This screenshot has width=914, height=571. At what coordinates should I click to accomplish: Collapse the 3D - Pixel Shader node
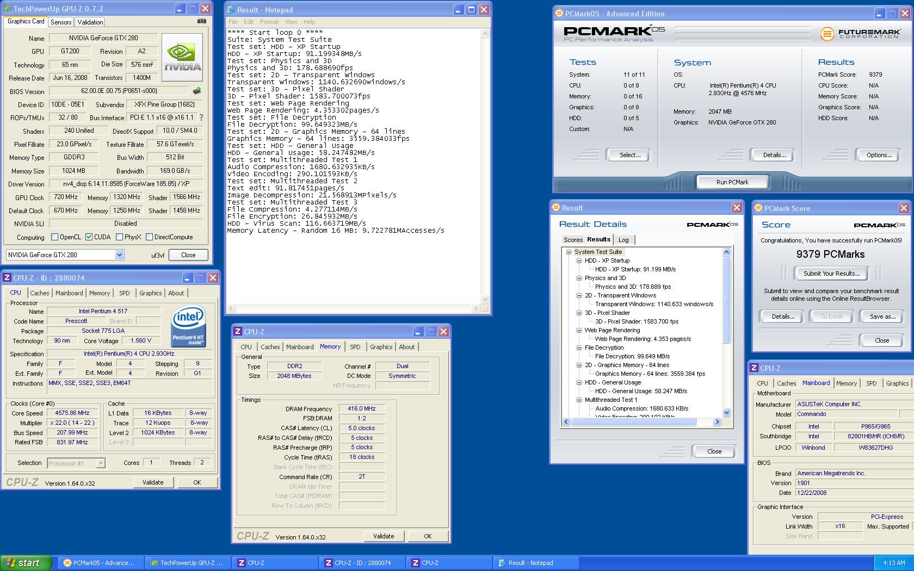tap(579, 313)
